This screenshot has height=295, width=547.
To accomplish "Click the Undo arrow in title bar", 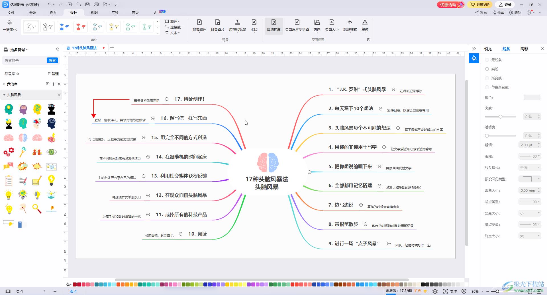I will [50, 5].
